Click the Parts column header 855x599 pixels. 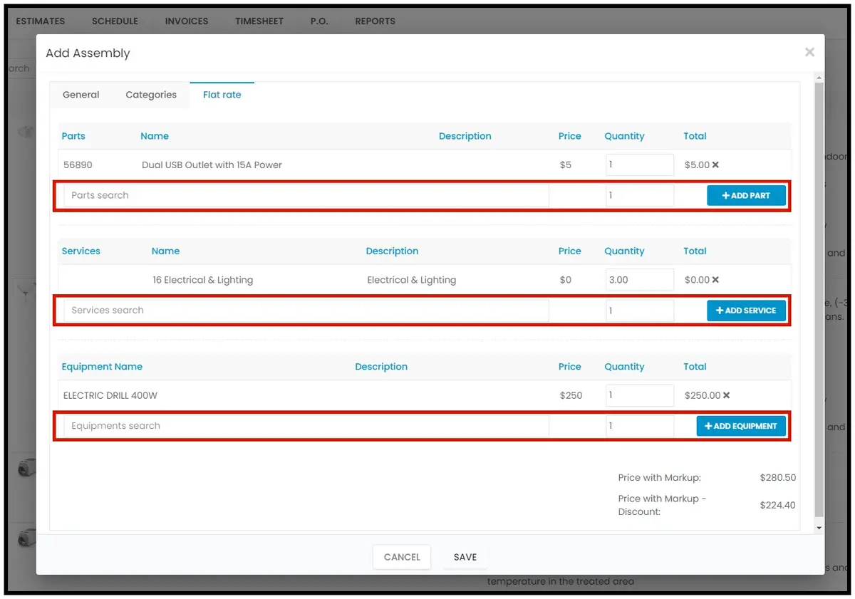pos(73,137)
